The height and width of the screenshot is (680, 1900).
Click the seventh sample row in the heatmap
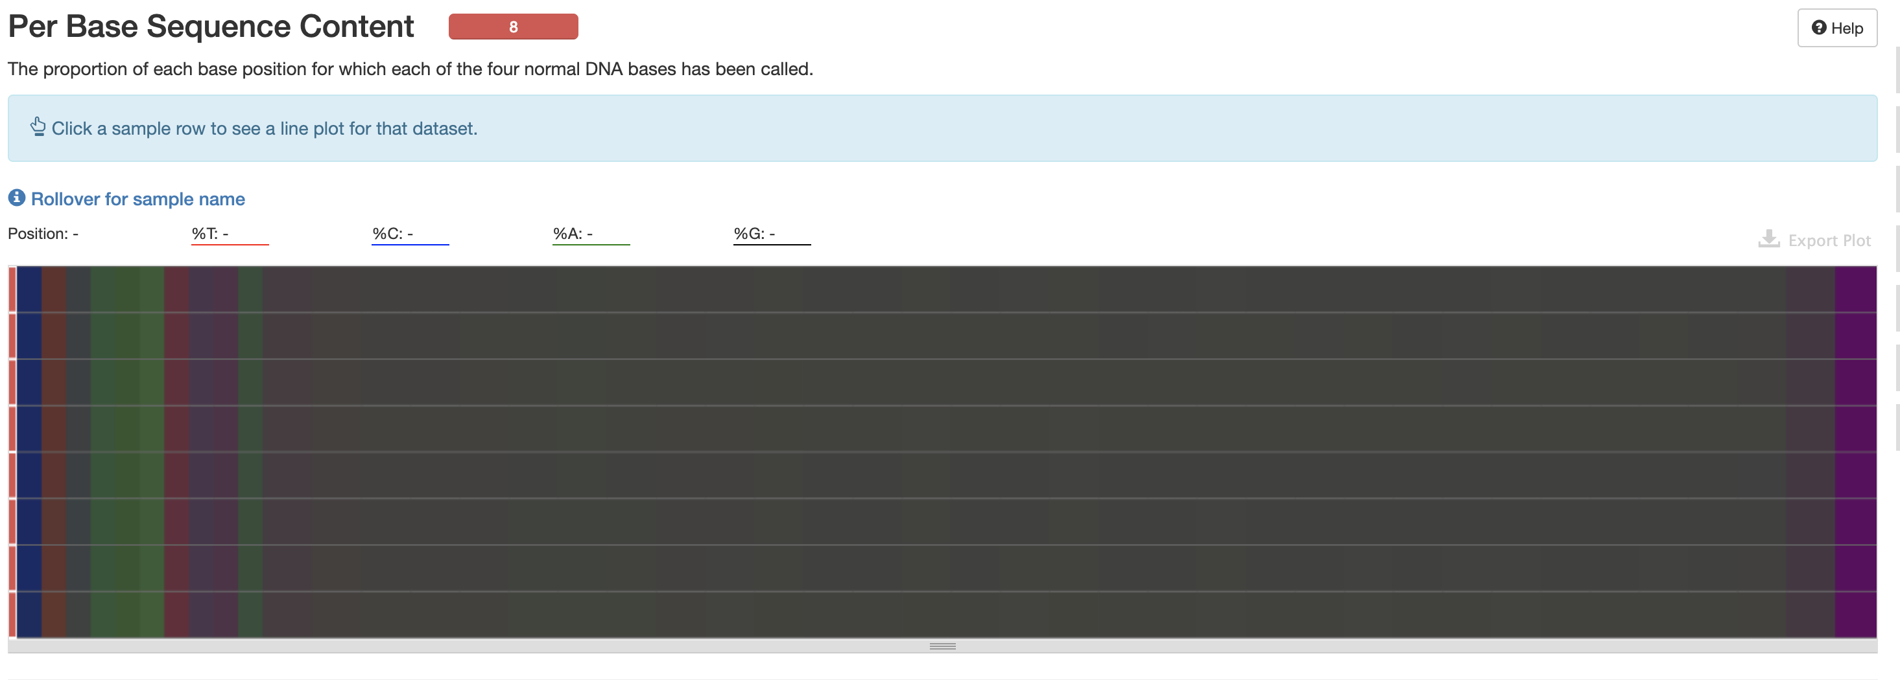944,568
